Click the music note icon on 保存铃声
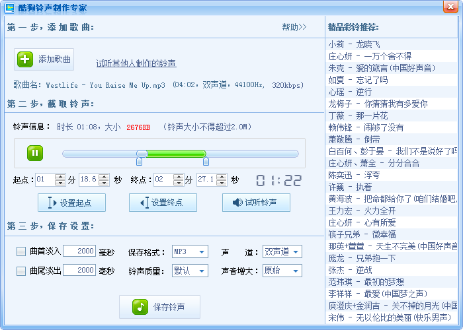The width and height of the screenshot is (463, 330). pos(140,307)
